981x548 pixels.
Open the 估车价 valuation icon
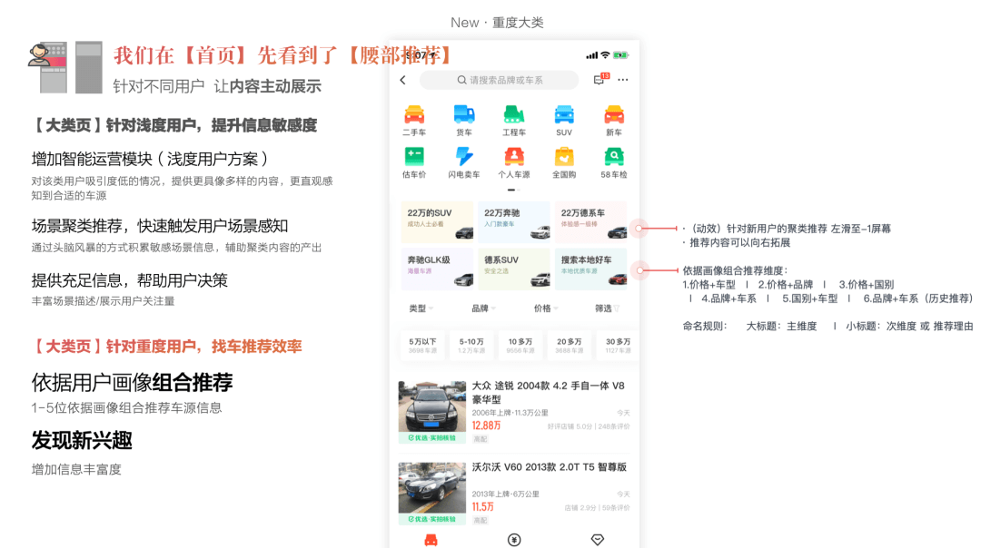pyautogui.click(x=414, y=156)
